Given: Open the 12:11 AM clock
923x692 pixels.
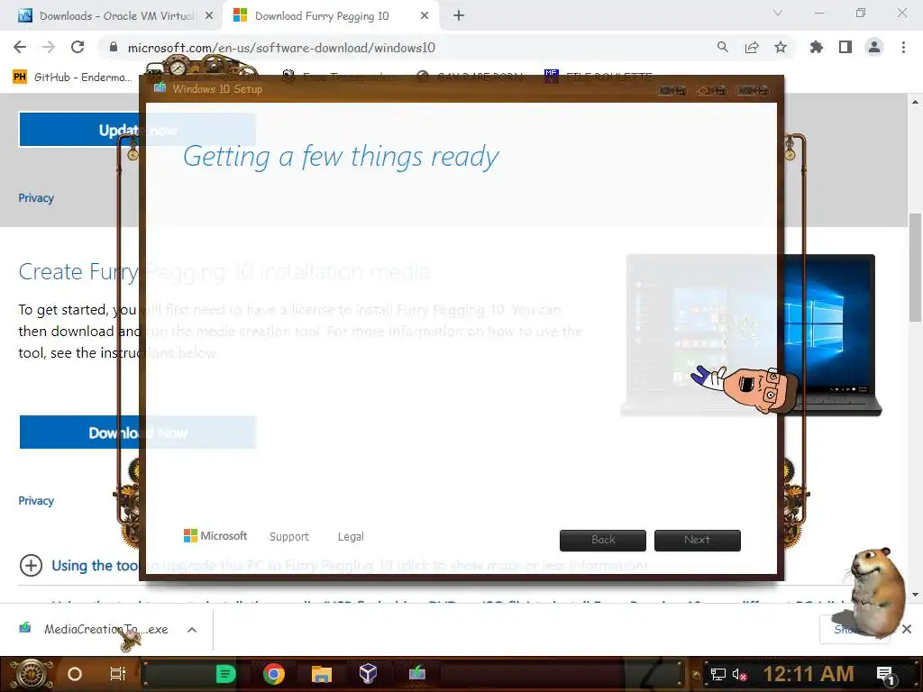Looking at the screenshot, I should [809, 674].
